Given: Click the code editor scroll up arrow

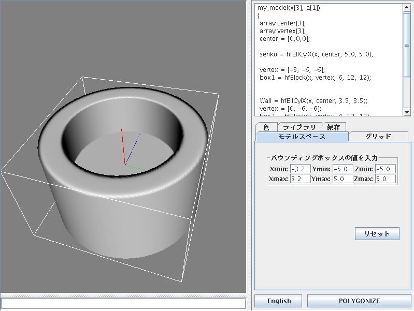Looking at the screenshot, I should [407, 8].
